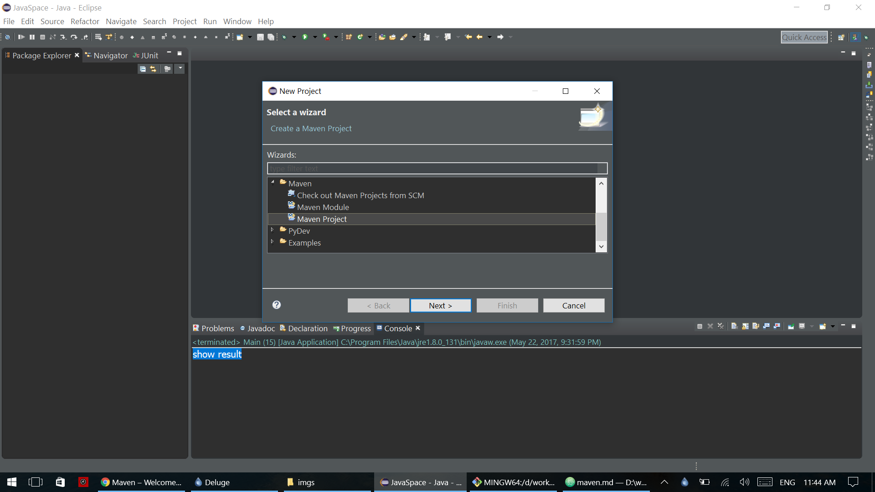
Task: Click Drop to Frame icon in toolbar
Action: tap(98, 37)
